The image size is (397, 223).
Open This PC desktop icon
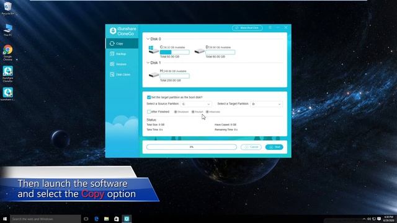(8, 30)
